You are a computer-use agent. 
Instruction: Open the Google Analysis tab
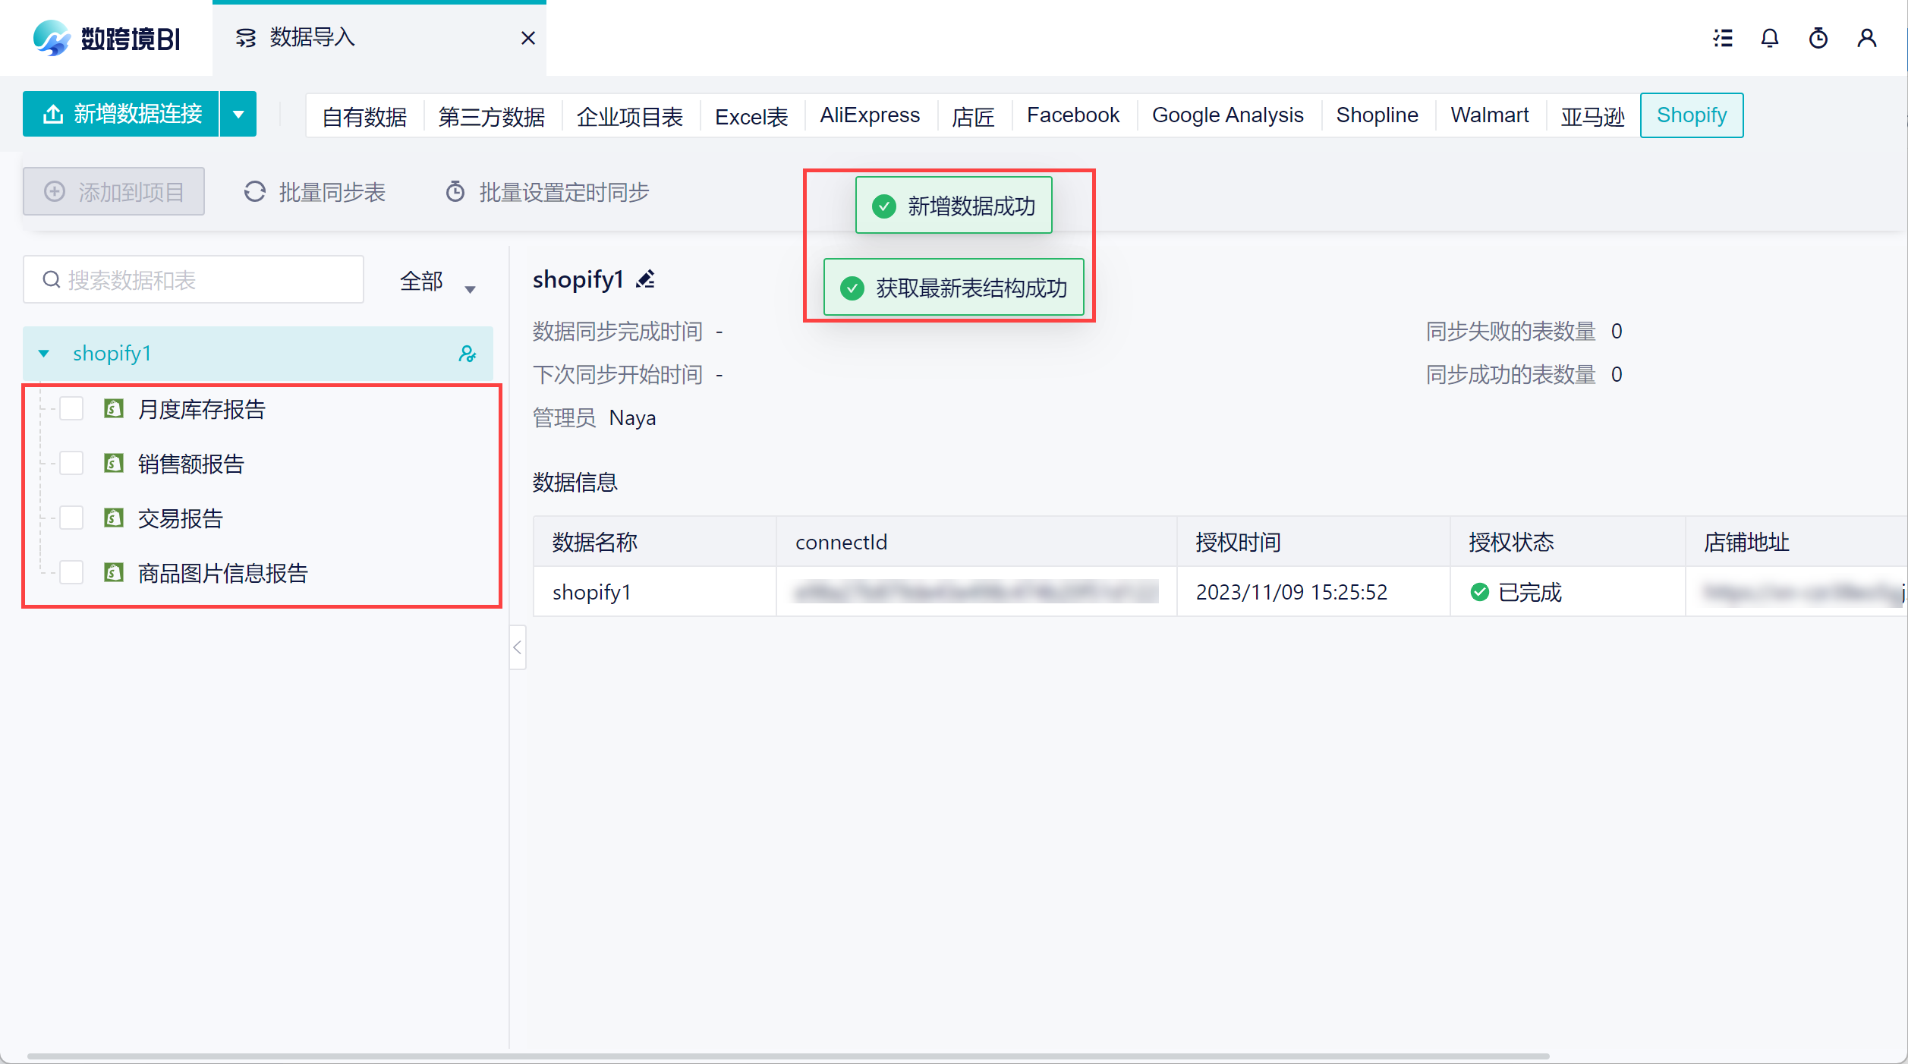click(x=1227, y=115)
